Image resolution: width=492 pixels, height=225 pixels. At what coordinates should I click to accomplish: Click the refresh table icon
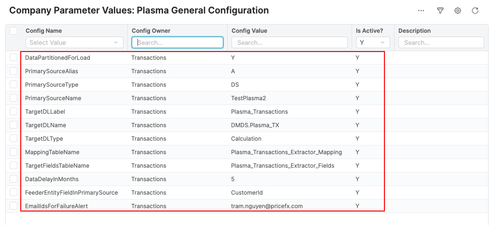tap(475, 11)
